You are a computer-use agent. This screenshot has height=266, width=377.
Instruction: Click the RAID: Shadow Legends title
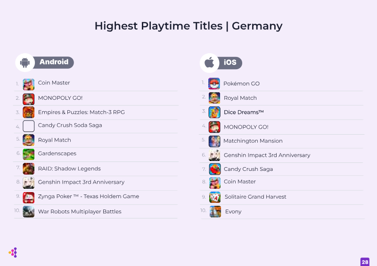[69, 169]
